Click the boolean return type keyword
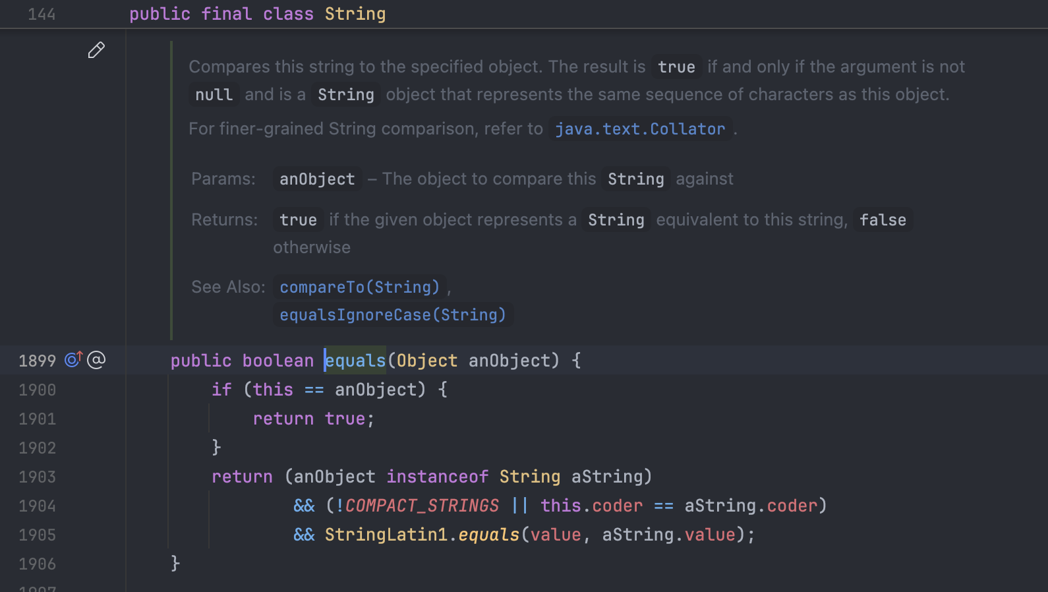 pyautogui.click(x=277, y=361)
